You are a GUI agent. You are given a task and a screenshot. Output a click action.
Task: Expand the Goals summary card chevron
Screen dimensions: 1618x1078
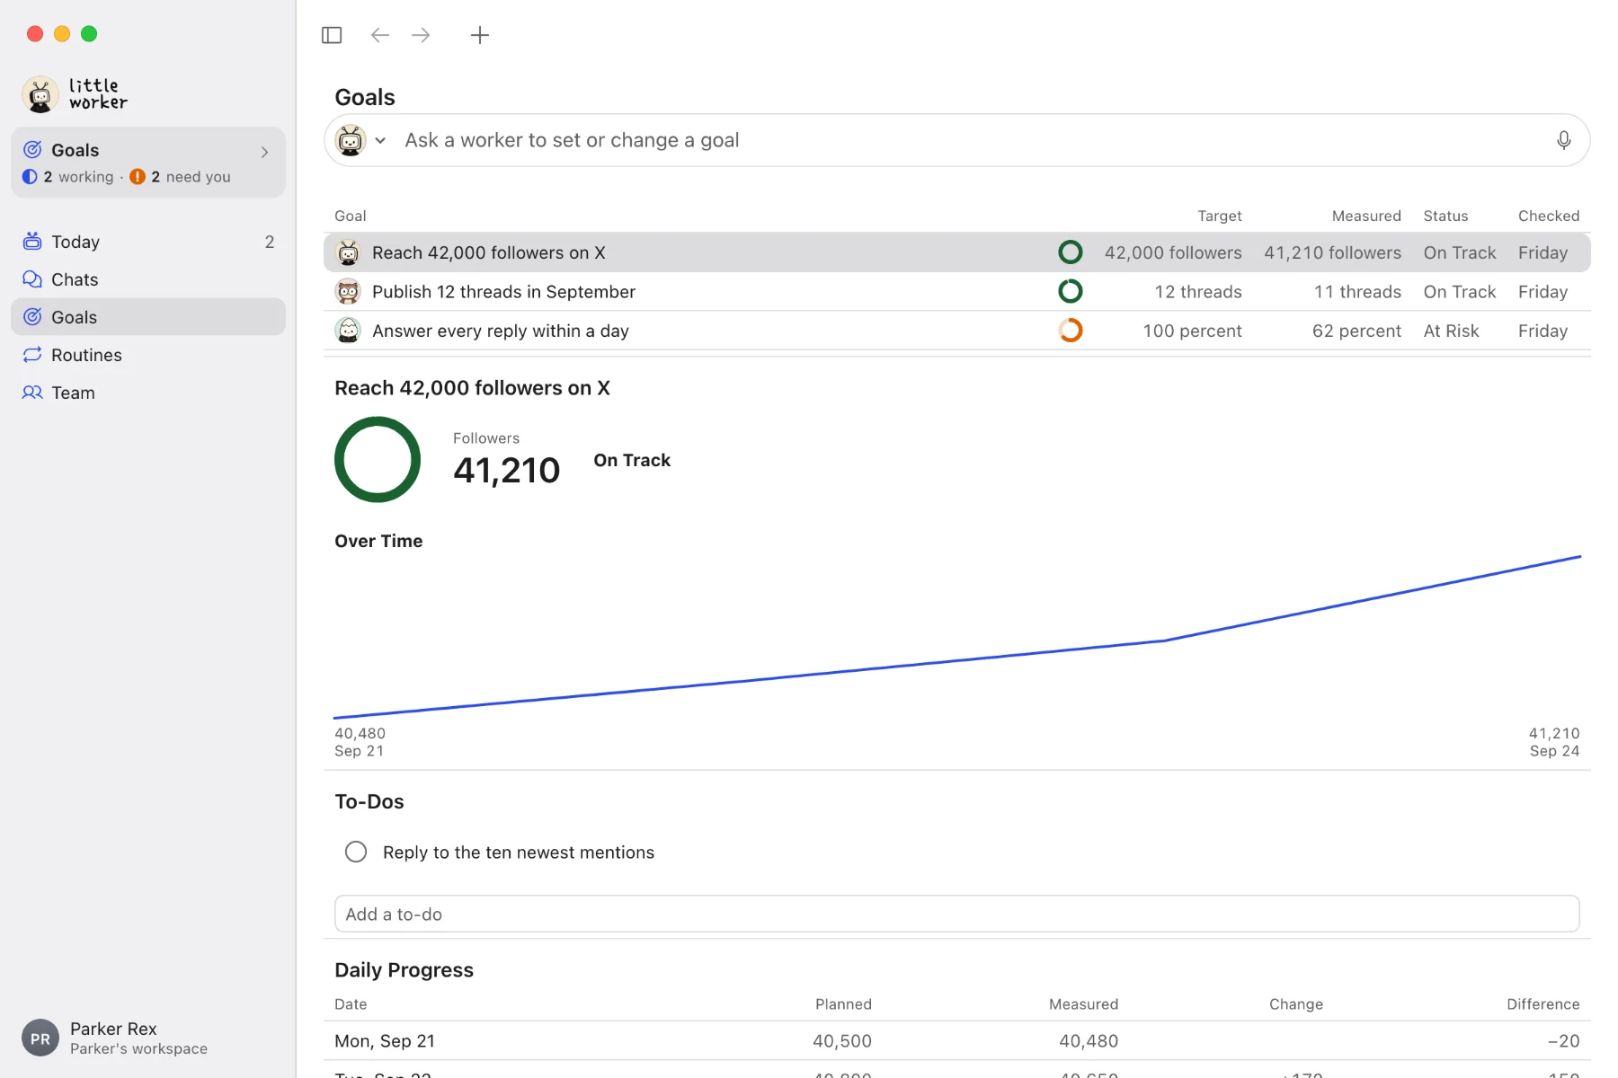[264, 152]
